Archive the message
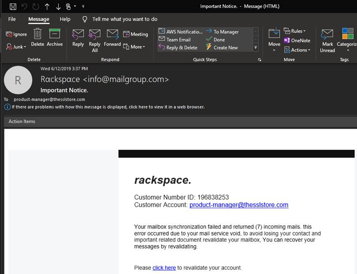357x274 pixels. coord(55,38)
